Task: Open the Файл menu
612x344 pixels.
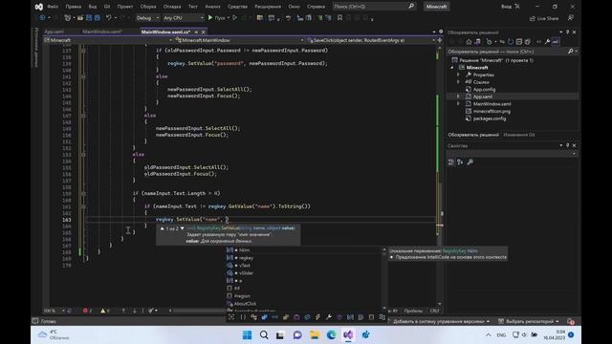Action: [53, 7]
